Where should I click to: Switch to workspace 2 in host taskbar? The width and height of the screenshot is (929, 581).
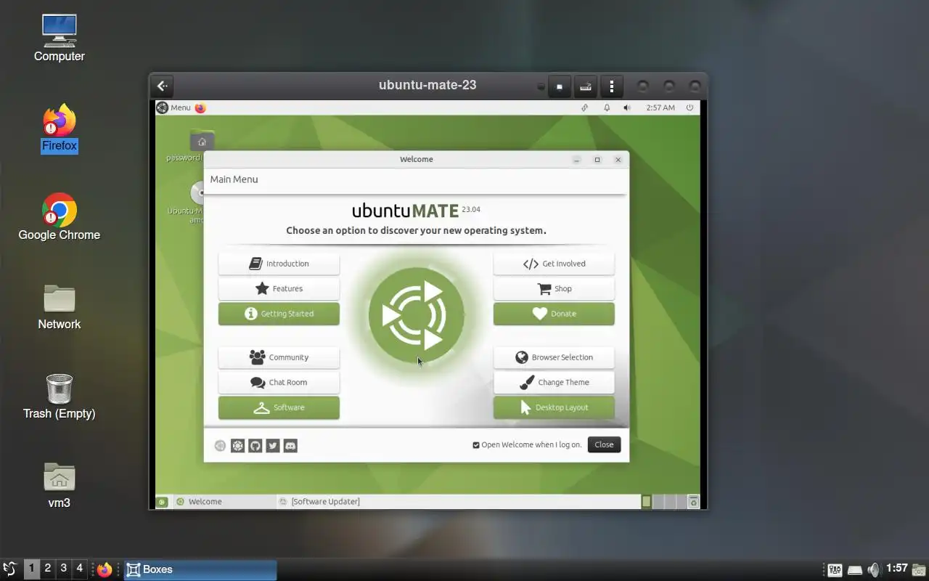47,569
